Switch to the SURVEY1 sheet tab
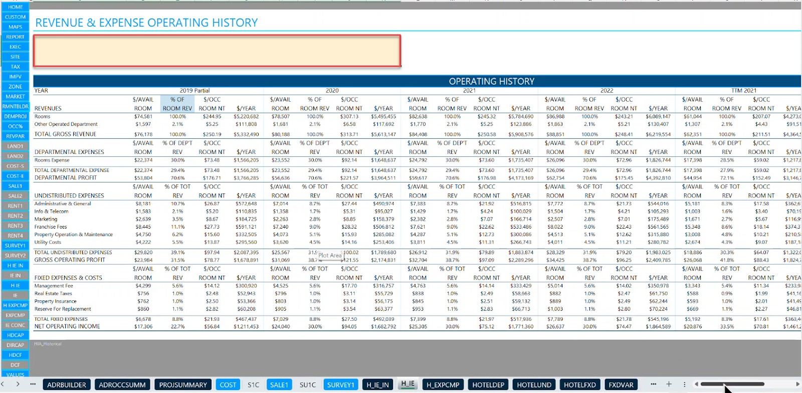802x393 pixels. (x=341, y=385)
